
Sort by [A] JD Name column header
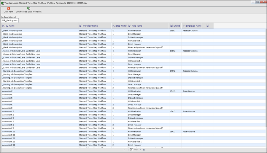click(x=40, y=26)
